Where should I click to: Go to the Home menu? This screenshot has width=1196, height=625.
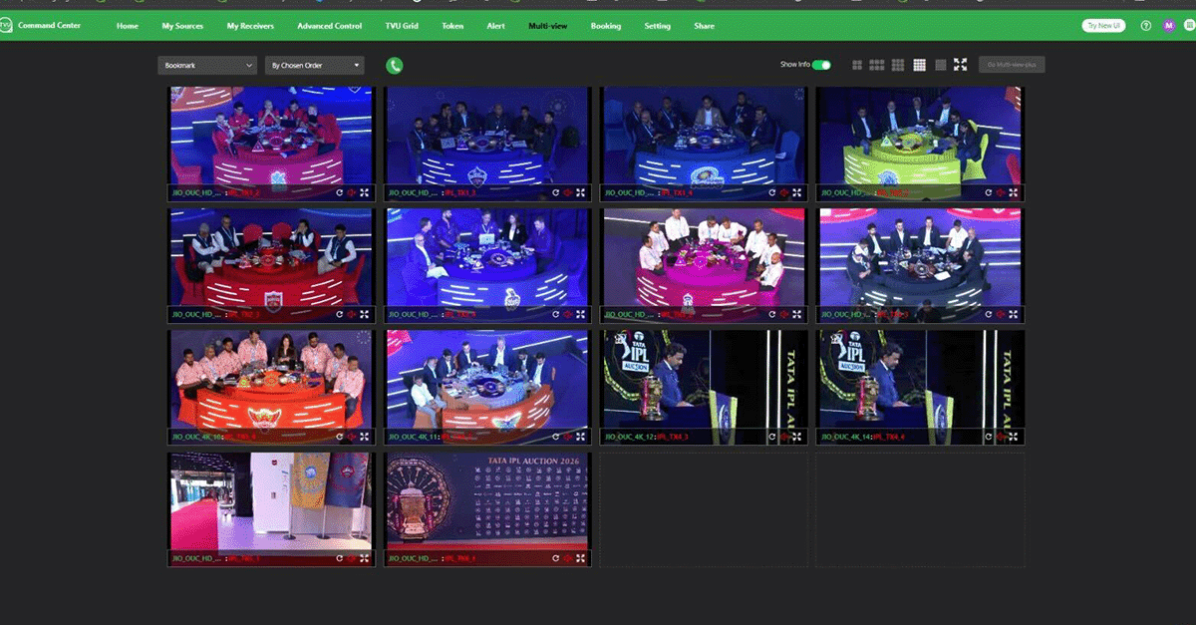(x=128, y=26)
